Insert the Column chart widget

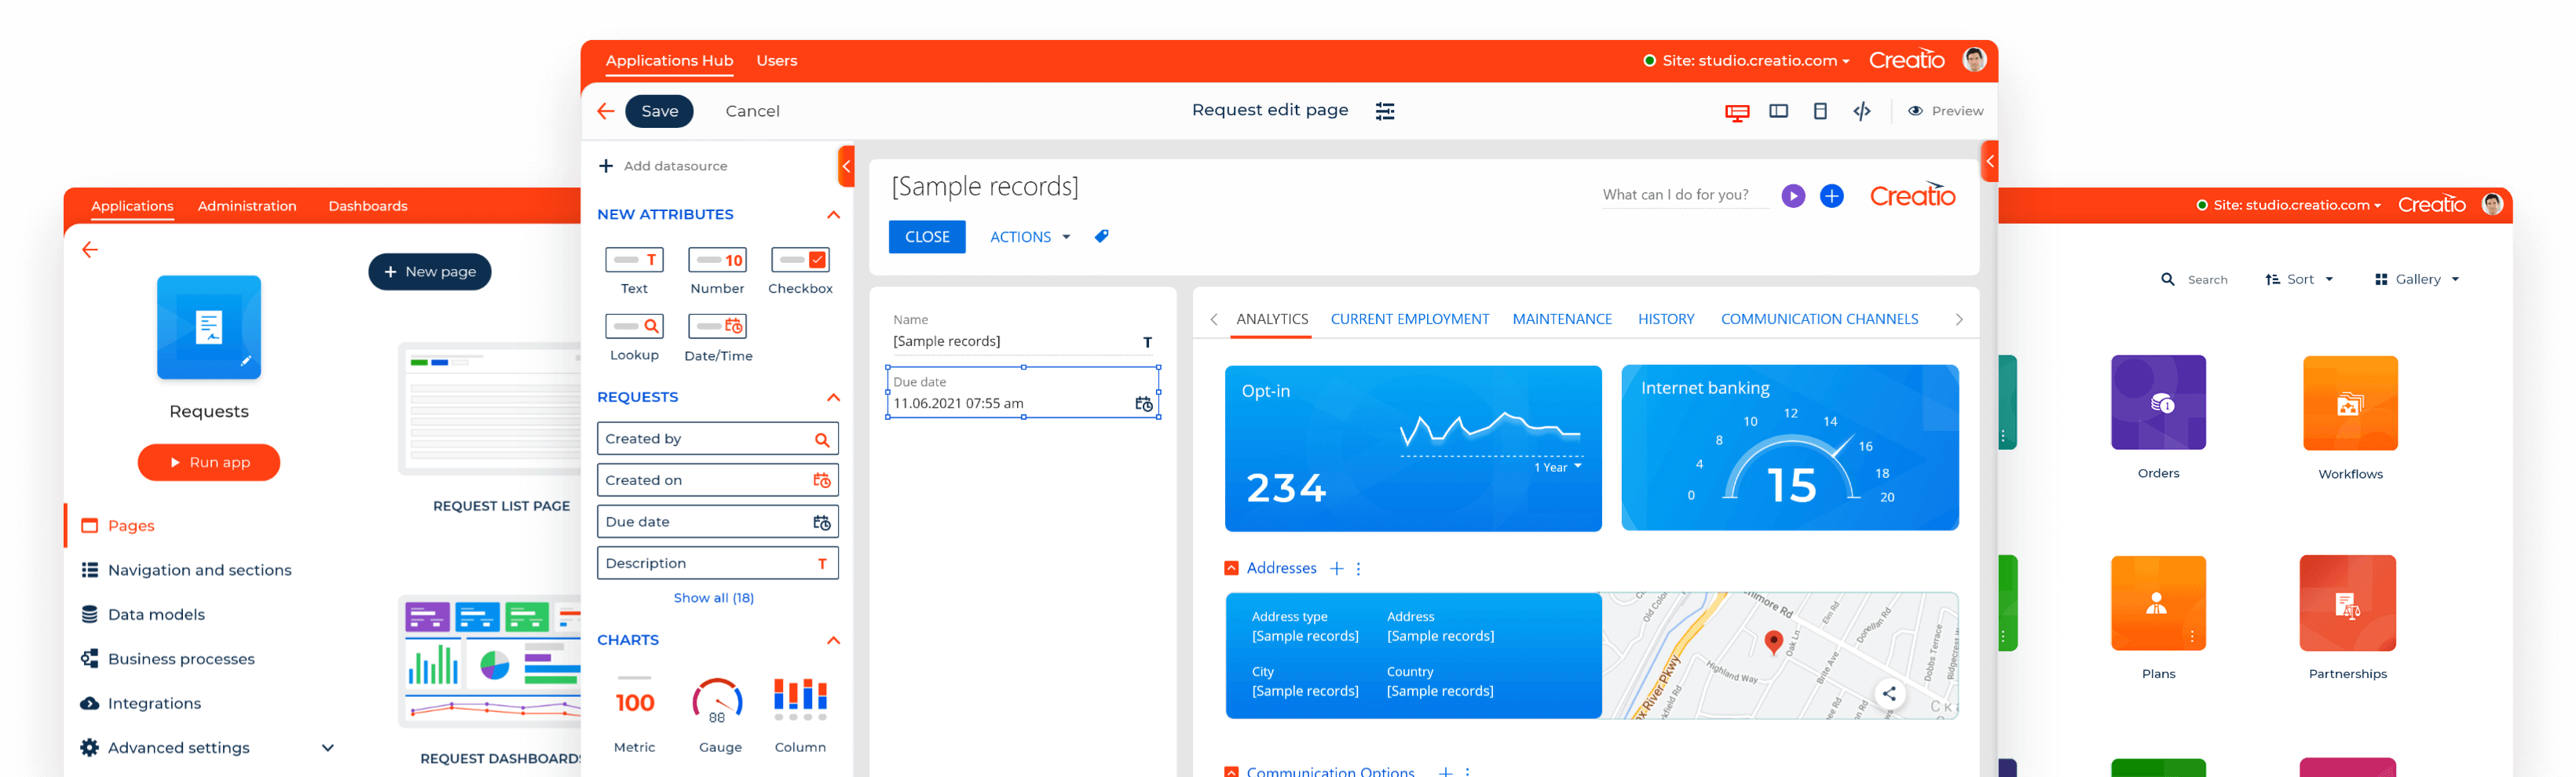pyautogui.click(x=800, y=714)
